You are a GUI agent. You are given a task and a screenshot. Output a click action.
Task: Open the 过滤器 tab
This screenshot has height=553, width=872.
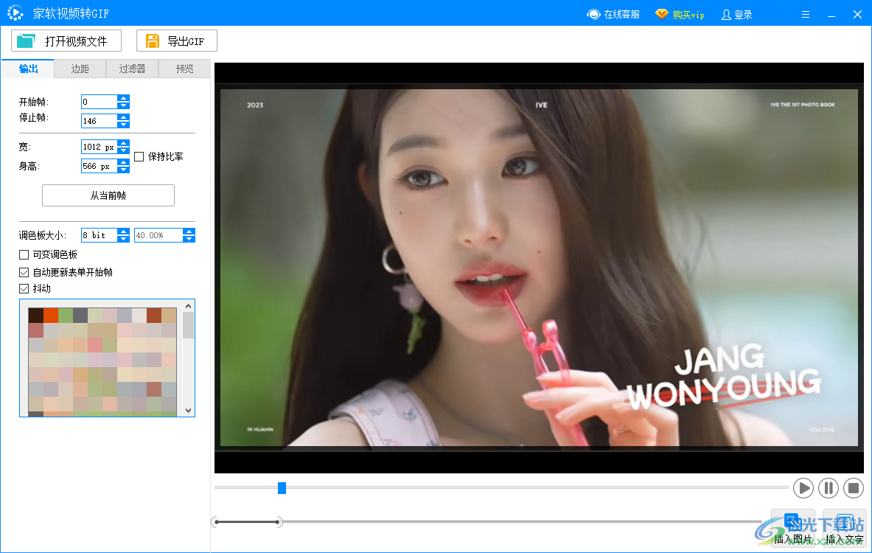pos(133,69)
